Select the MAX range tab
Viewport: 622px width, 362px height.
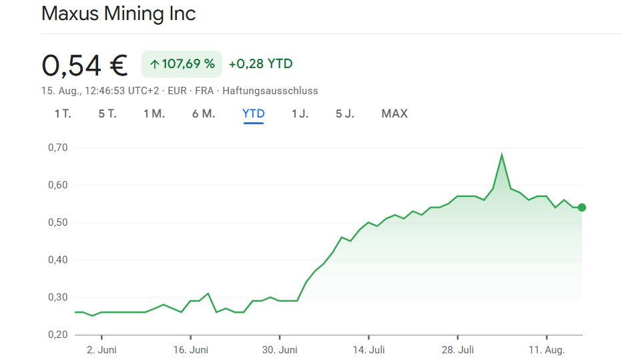pyautogui.click(x=394, y=114)
